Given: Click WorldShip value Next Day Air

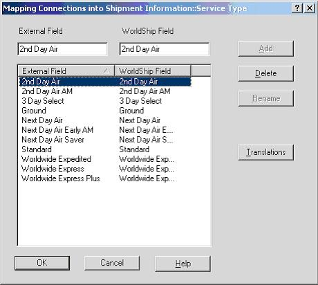Looking at the screenshot, I should tap(140, 120).
